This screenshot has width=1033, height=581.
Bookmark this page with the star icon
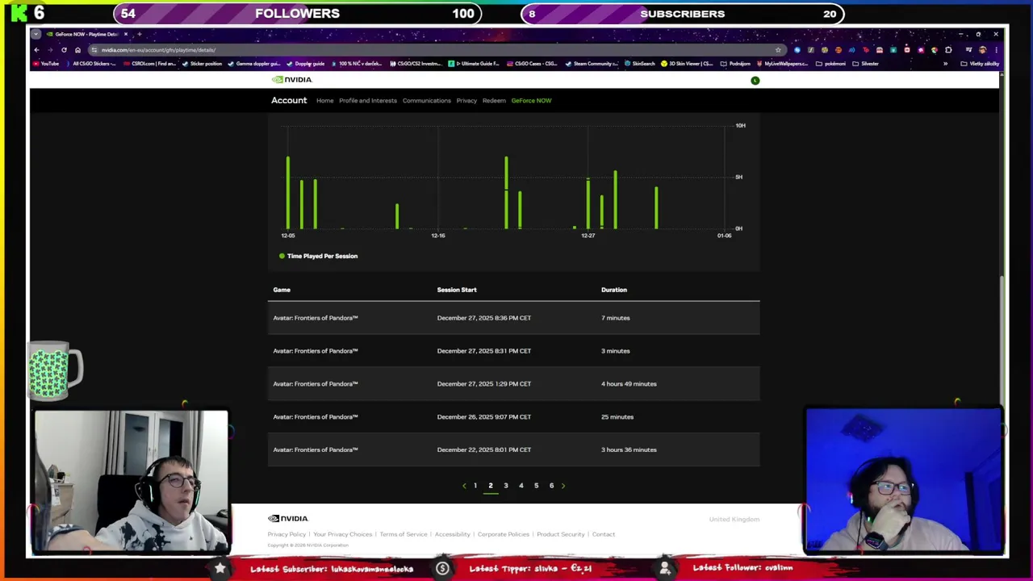click(778, 50)
